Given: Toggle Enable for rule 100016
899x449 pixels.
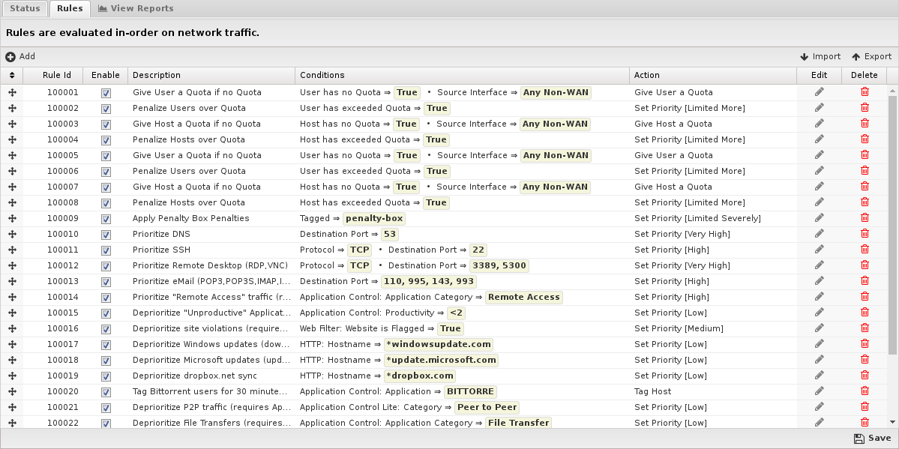Looking at the screenshot, I should click(x=106, y=329).
